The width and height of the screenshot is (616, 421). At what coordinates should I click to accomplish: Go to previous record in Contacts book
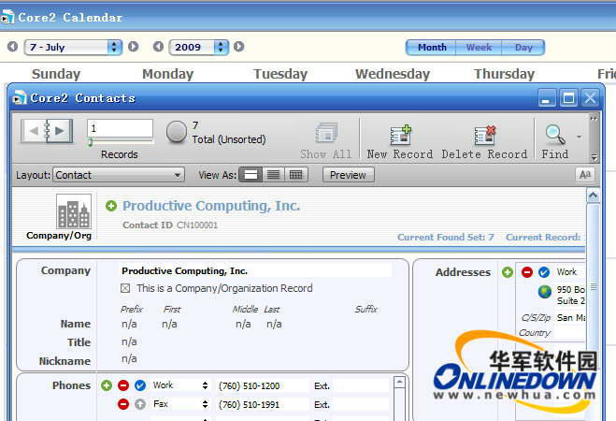[x=34, y=131]
